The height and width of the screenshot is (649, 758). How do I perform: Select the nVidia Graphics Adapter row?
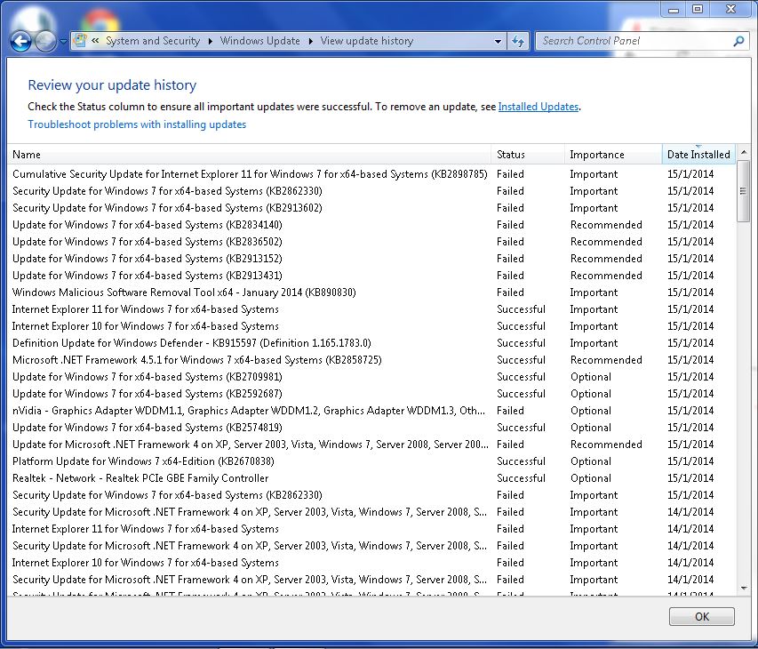pos(371,411)
